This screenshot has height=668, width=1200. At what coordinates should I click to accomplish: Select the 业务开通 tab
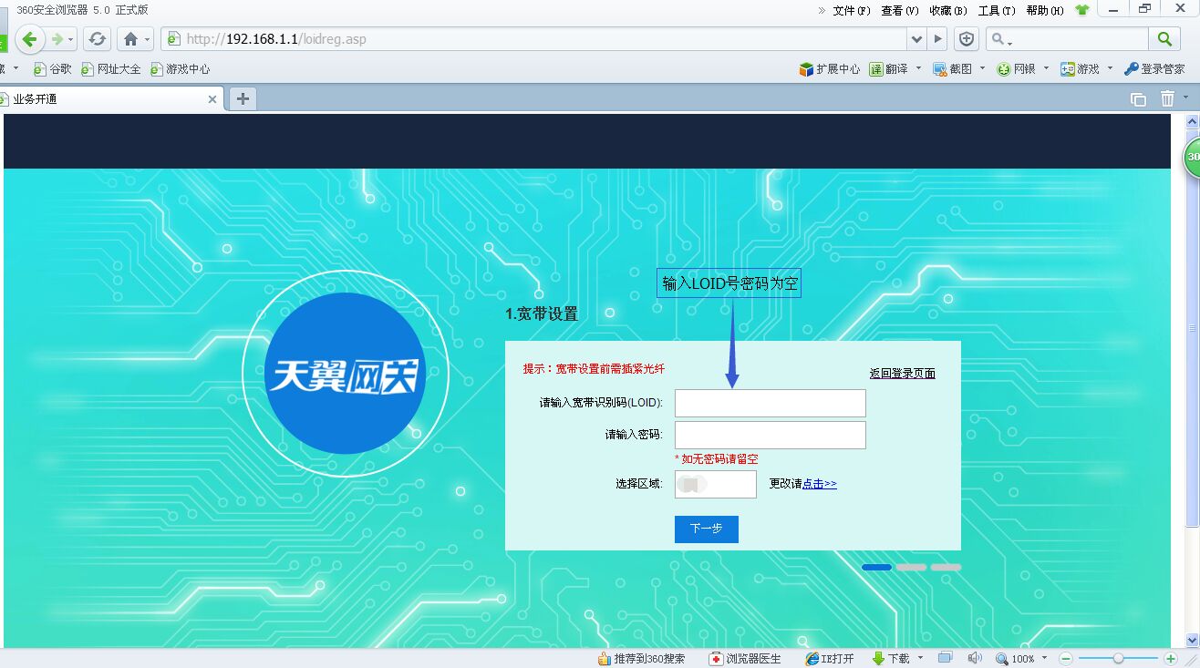coord(109,99)
